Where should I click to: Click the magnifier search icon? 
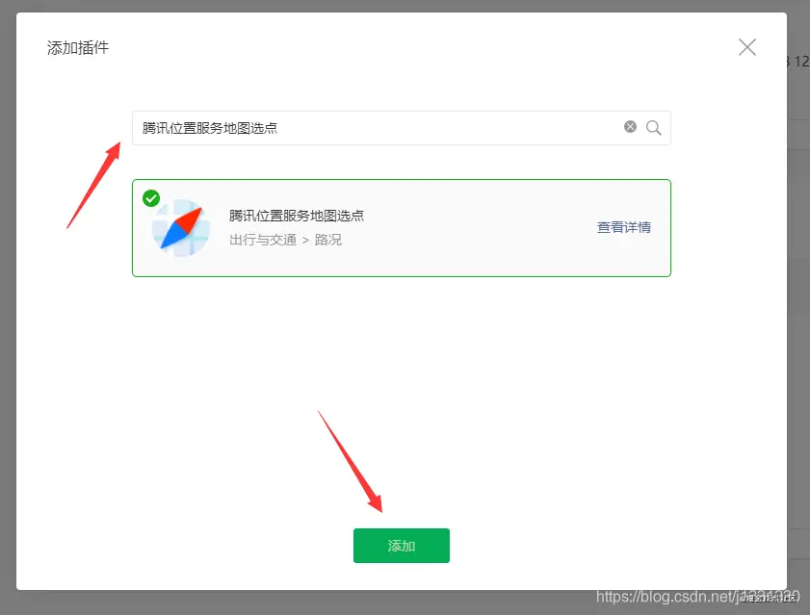[x=653, y=128]
